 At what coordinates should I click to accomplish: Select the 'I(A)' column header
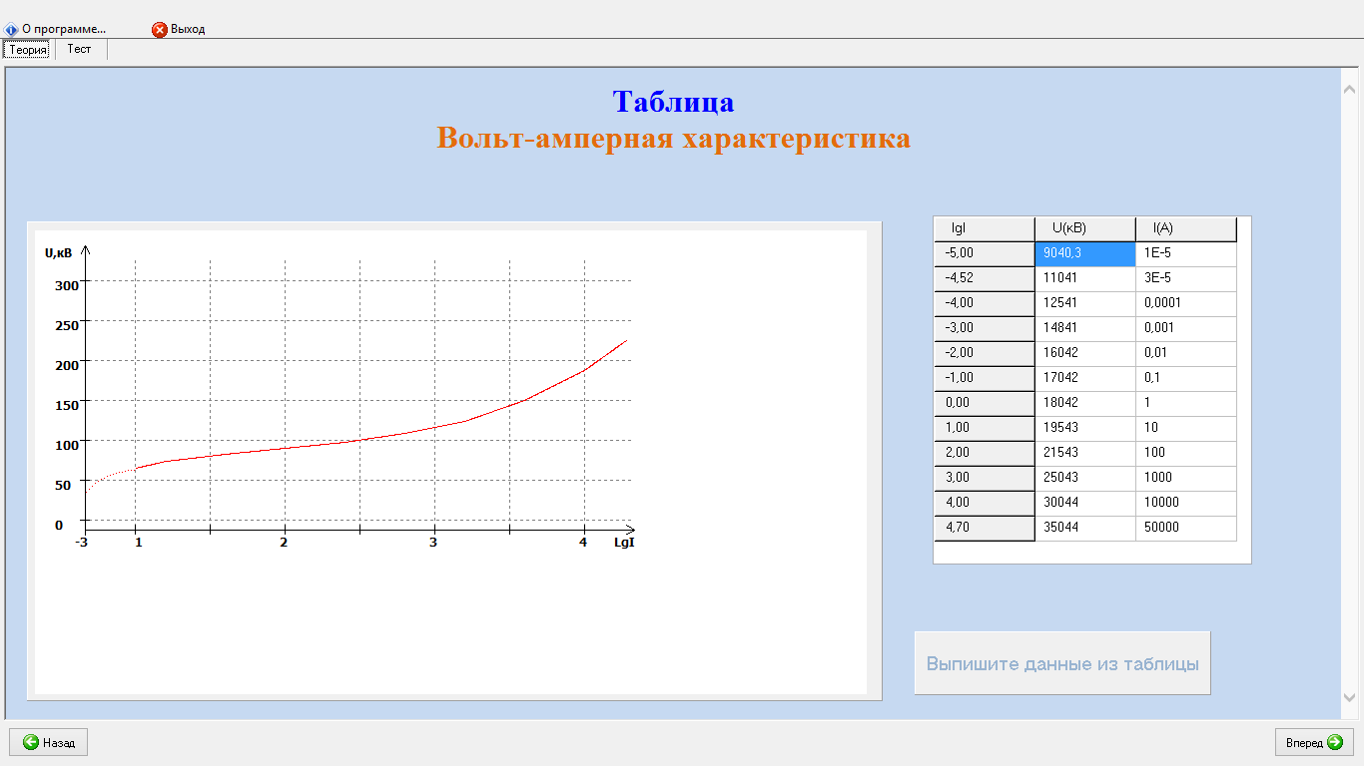(x=1186, y=229)
